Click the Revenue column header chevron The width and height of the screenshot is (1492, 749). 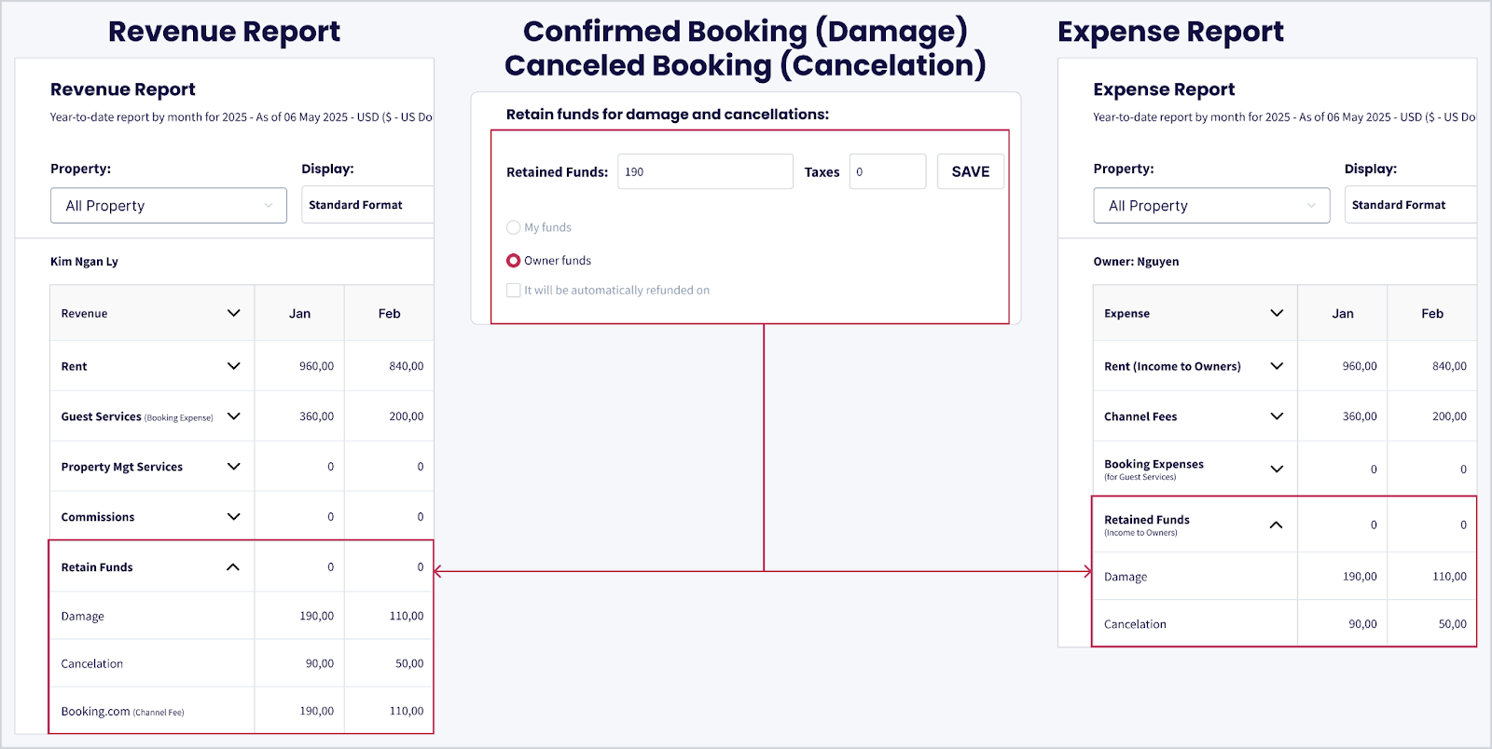233,313
